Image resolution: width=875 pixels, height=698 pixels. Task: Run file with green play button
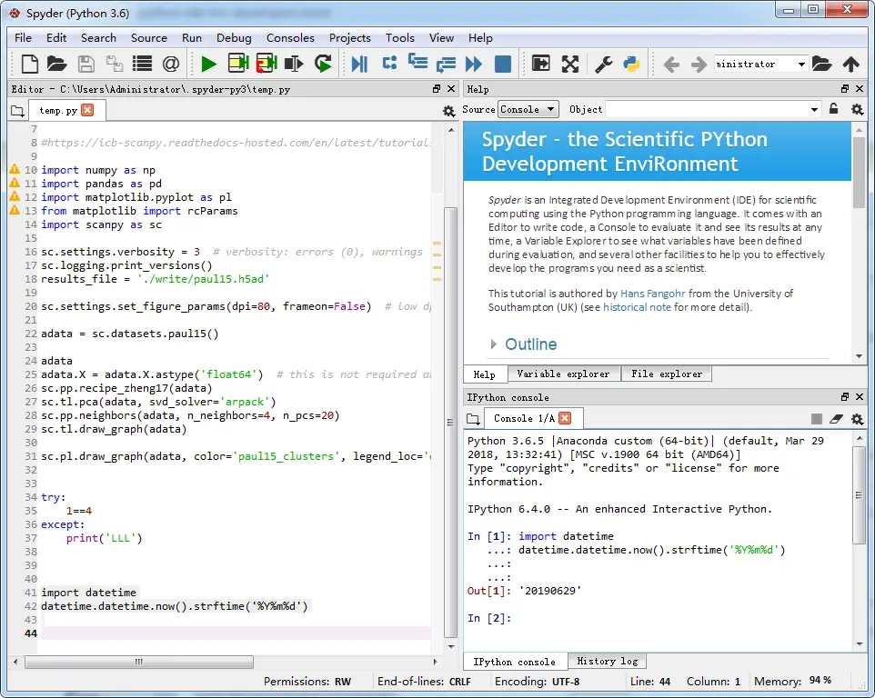coord(208,65)
